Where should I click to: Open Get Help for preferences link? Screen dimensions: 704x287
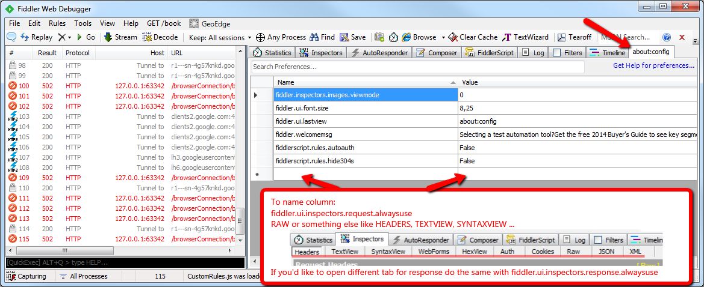(x=654, y=65)
